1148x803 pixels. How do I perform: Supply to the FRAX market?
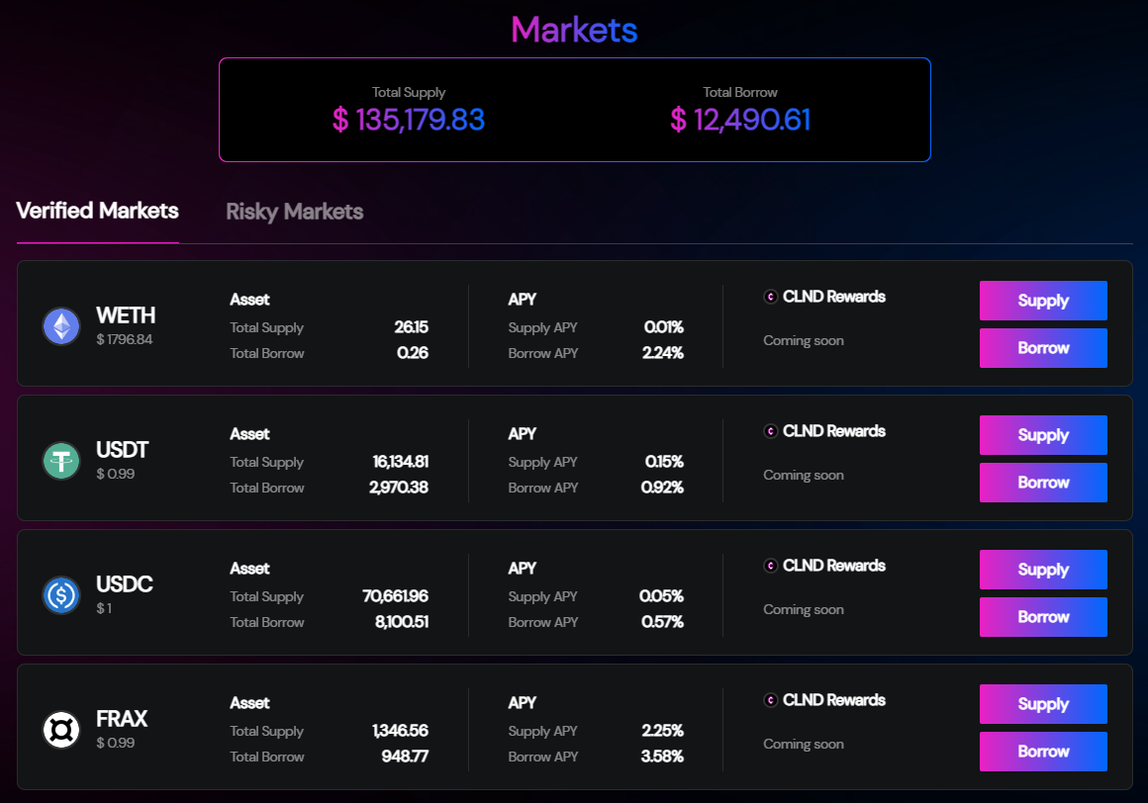pos(1043,704)
